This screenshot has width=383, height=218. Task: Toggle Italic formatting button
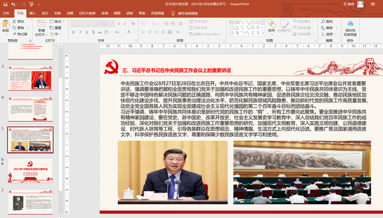(x=80, y=32)
